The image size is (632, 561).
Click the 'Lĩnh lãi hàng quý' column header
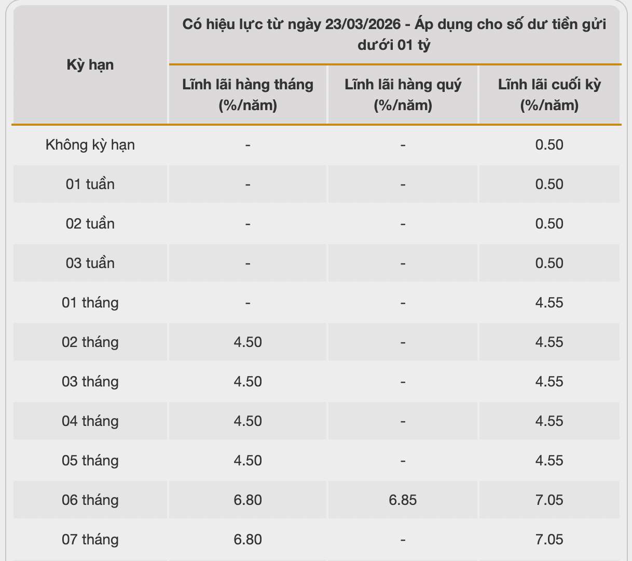[x=403, y=95]
